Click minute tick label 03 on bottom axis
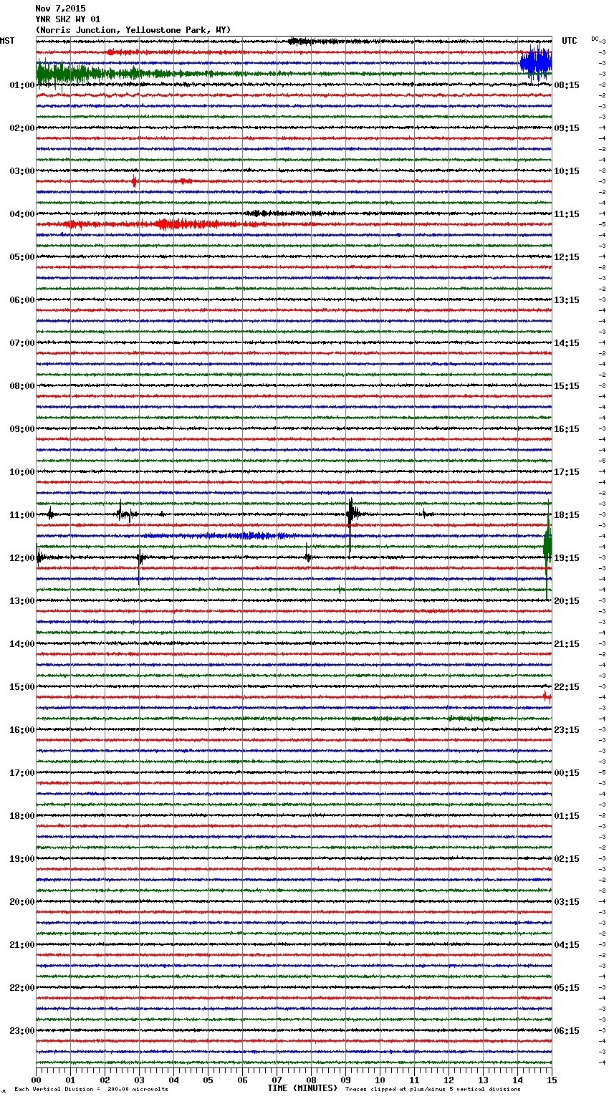Viewport: 609px width, 1099px height. 139,1080
